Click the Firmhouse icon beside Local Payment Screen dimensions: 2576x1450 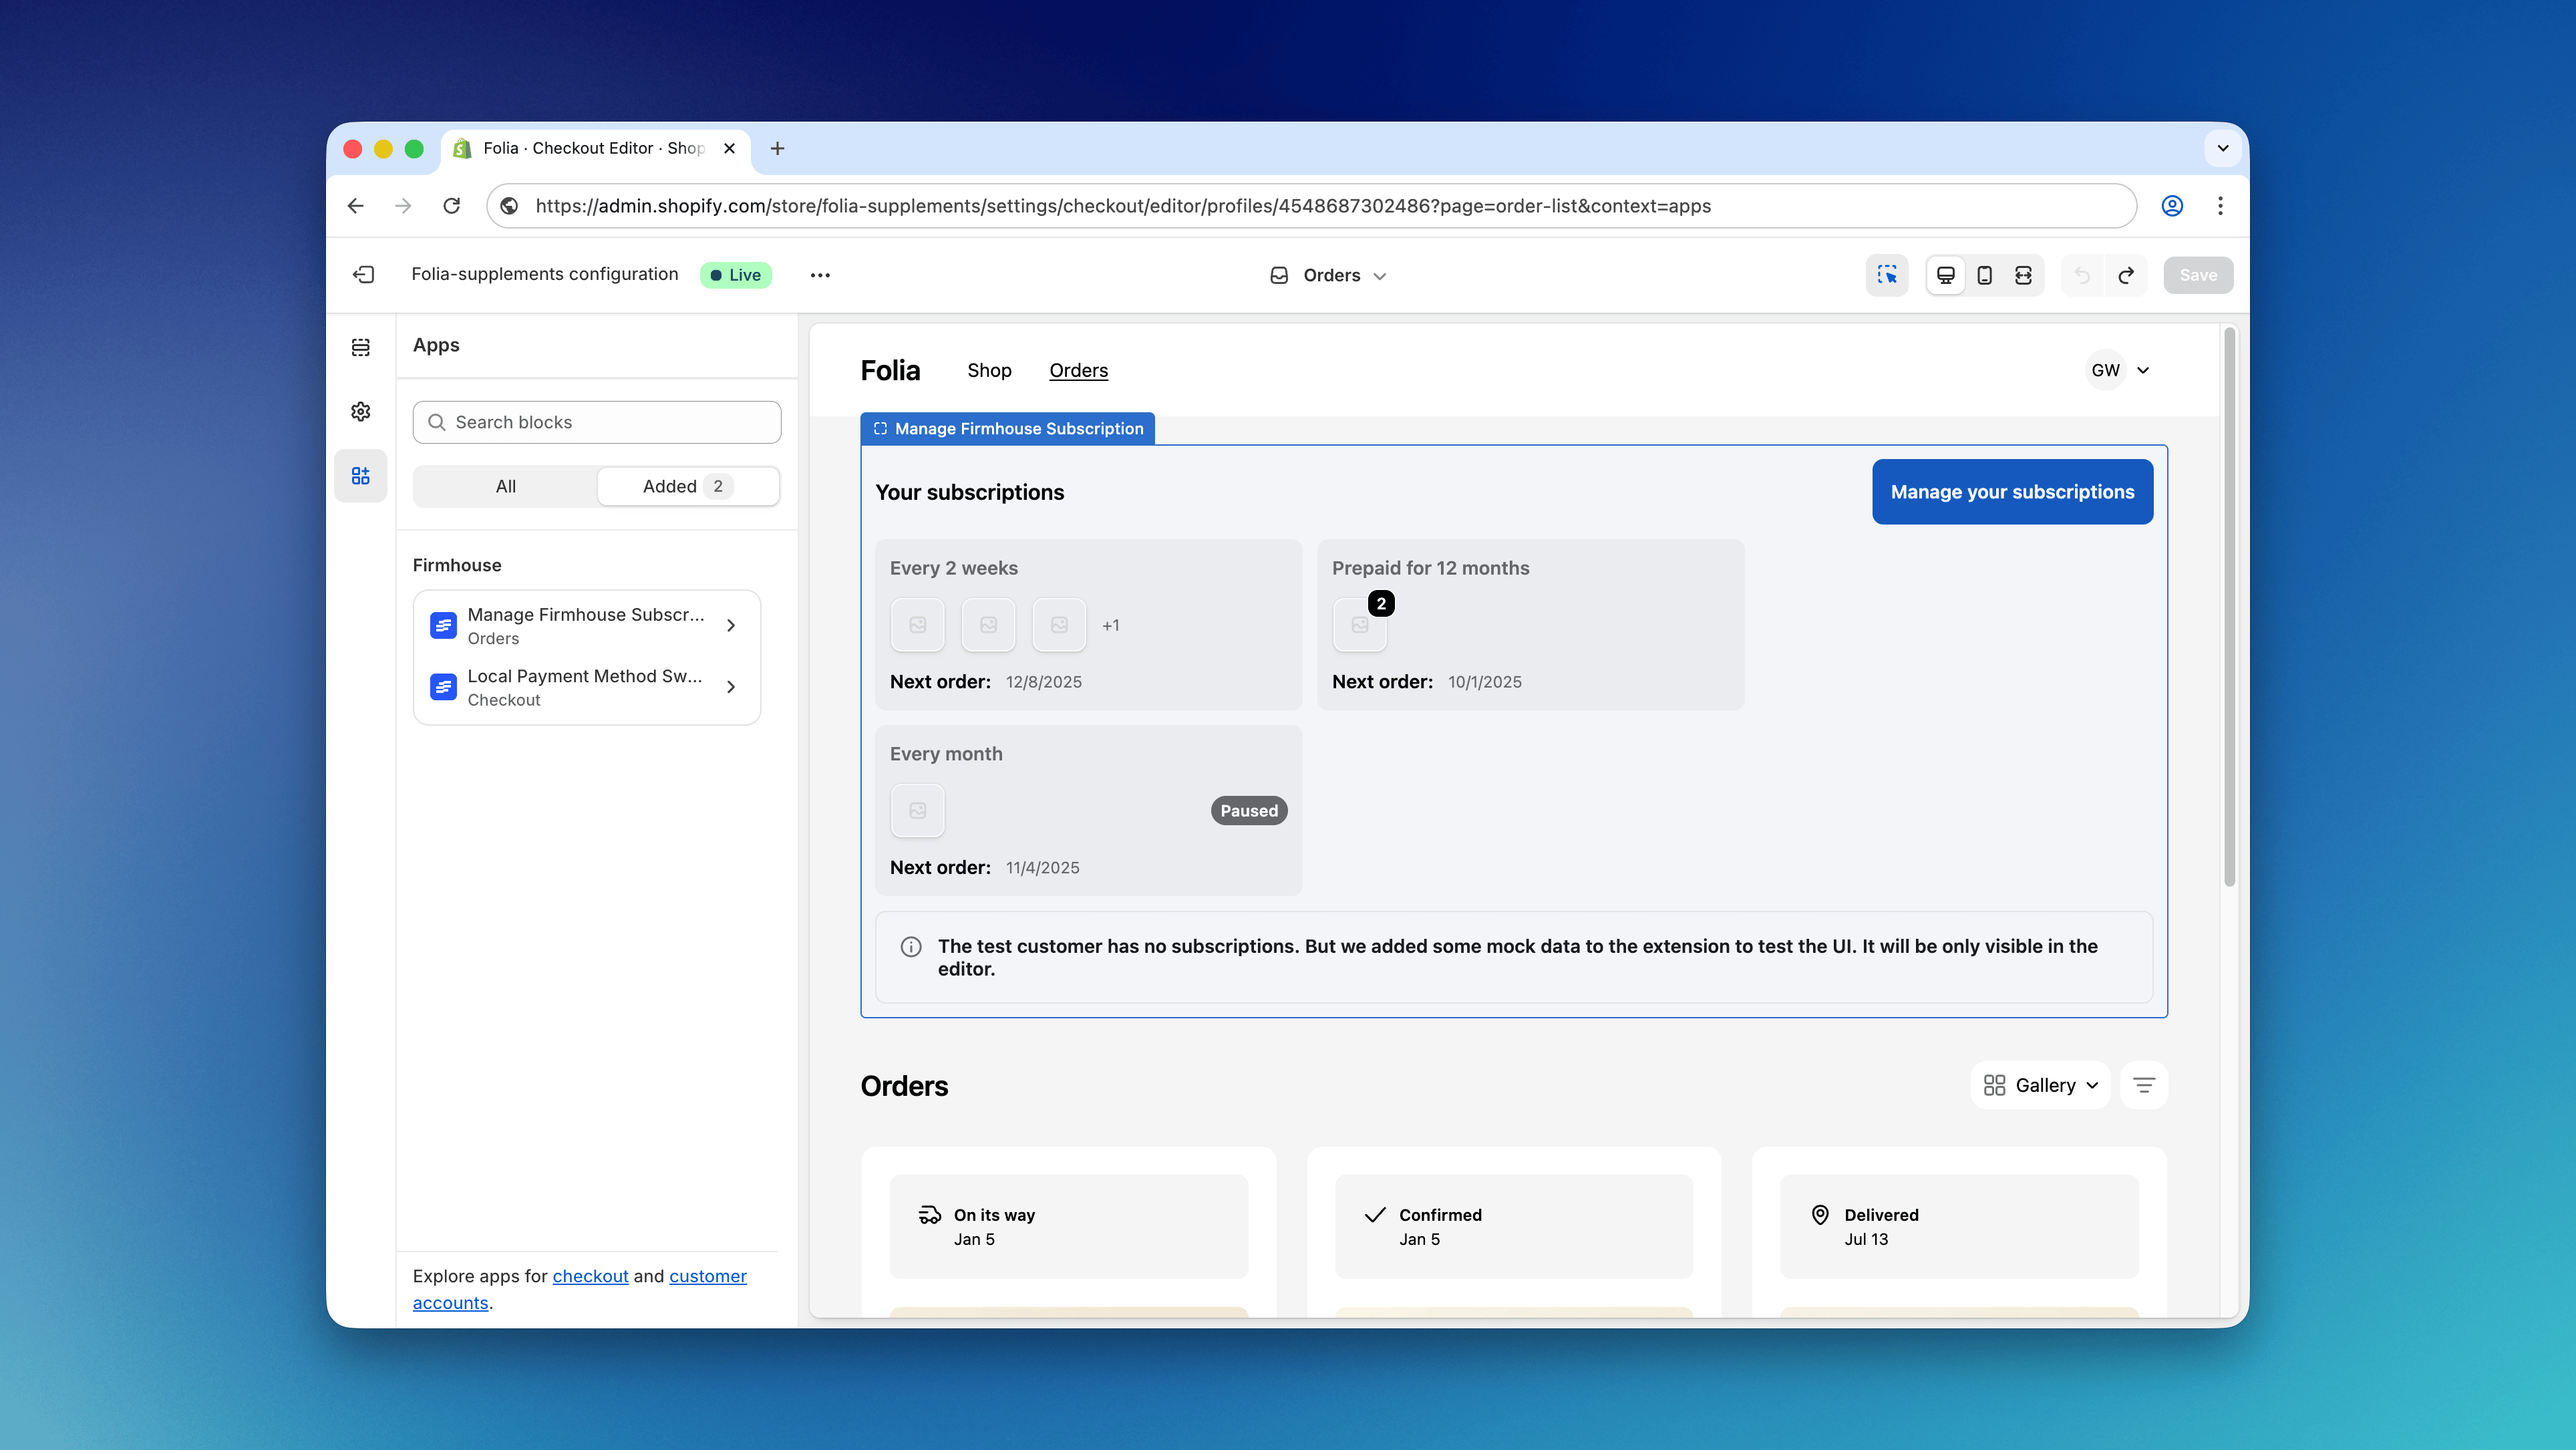(443, 687)
